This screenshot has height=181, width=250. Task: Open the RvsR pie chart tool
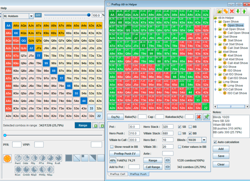click(58, 158)
